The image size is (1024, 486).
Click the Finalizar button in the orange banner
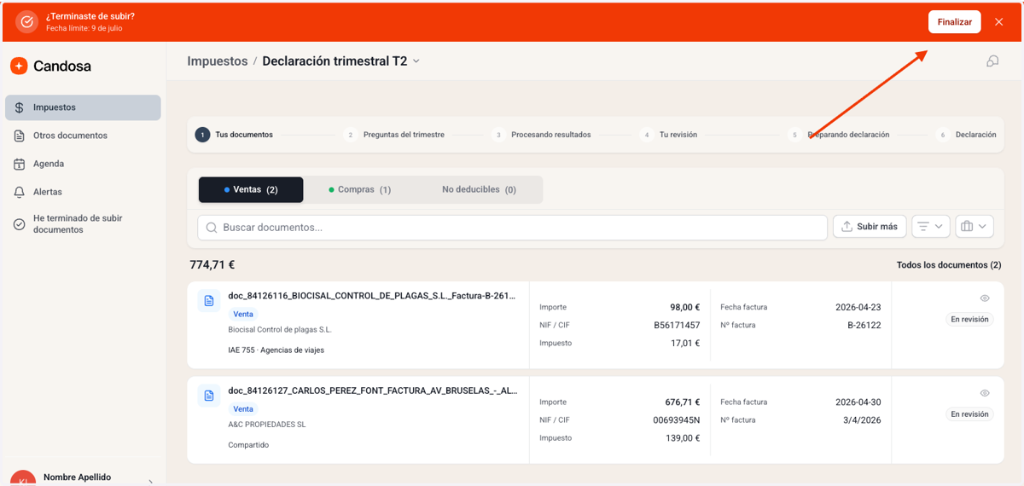pos(954,22)
